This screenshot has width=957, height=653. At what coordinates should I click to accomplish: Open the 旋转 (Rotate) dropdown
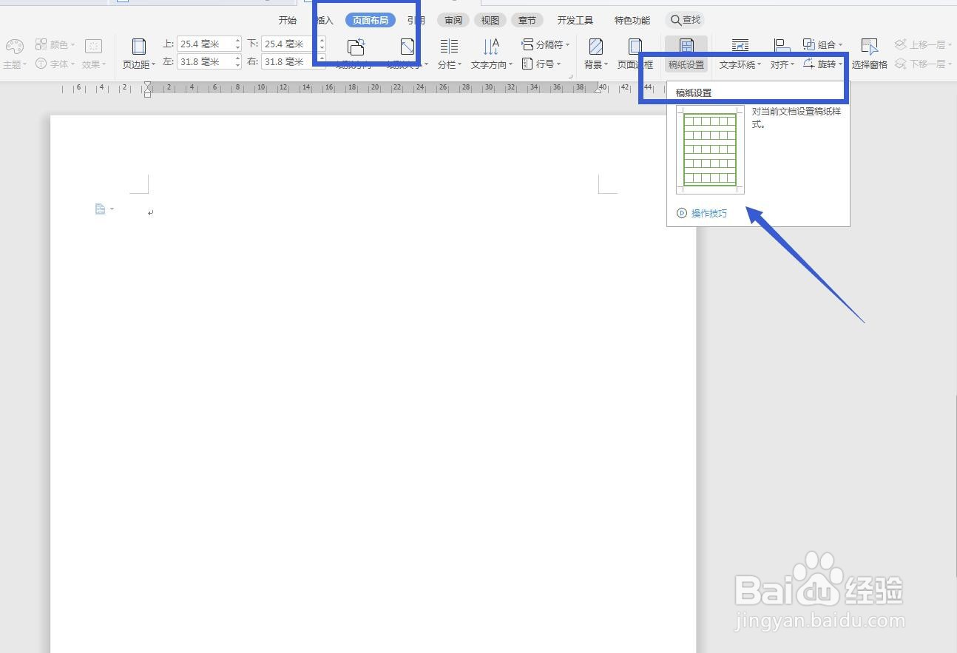click(822, 64)
